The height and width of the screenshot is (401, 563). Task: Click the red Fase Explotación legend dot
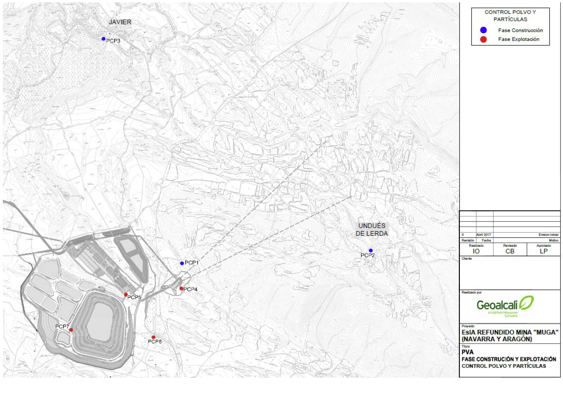[483, 39]
